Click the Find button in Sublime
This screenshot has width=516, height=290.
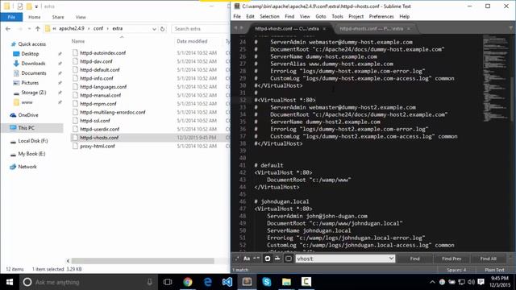[414, 259]
